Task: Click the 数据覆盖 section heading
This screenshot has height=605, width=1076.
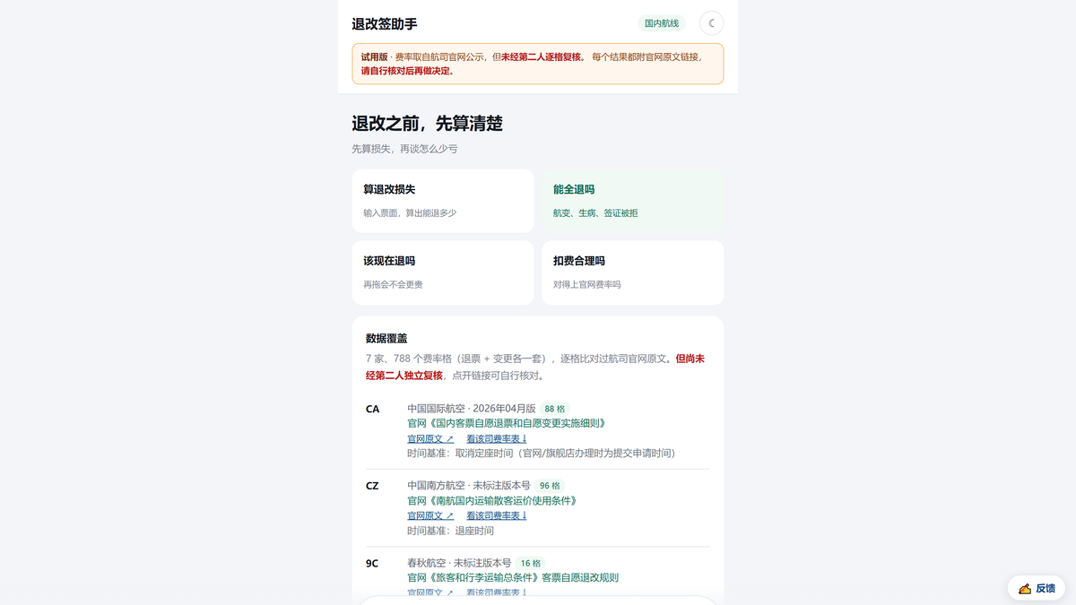Action: [386, 338]
